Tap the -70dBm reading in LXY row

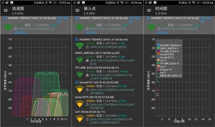90,116
